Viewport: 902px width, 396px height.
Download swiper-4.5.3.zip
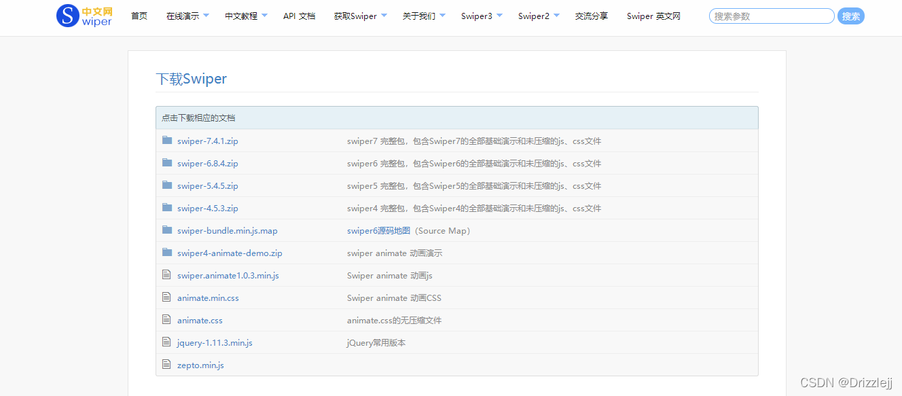208,209
